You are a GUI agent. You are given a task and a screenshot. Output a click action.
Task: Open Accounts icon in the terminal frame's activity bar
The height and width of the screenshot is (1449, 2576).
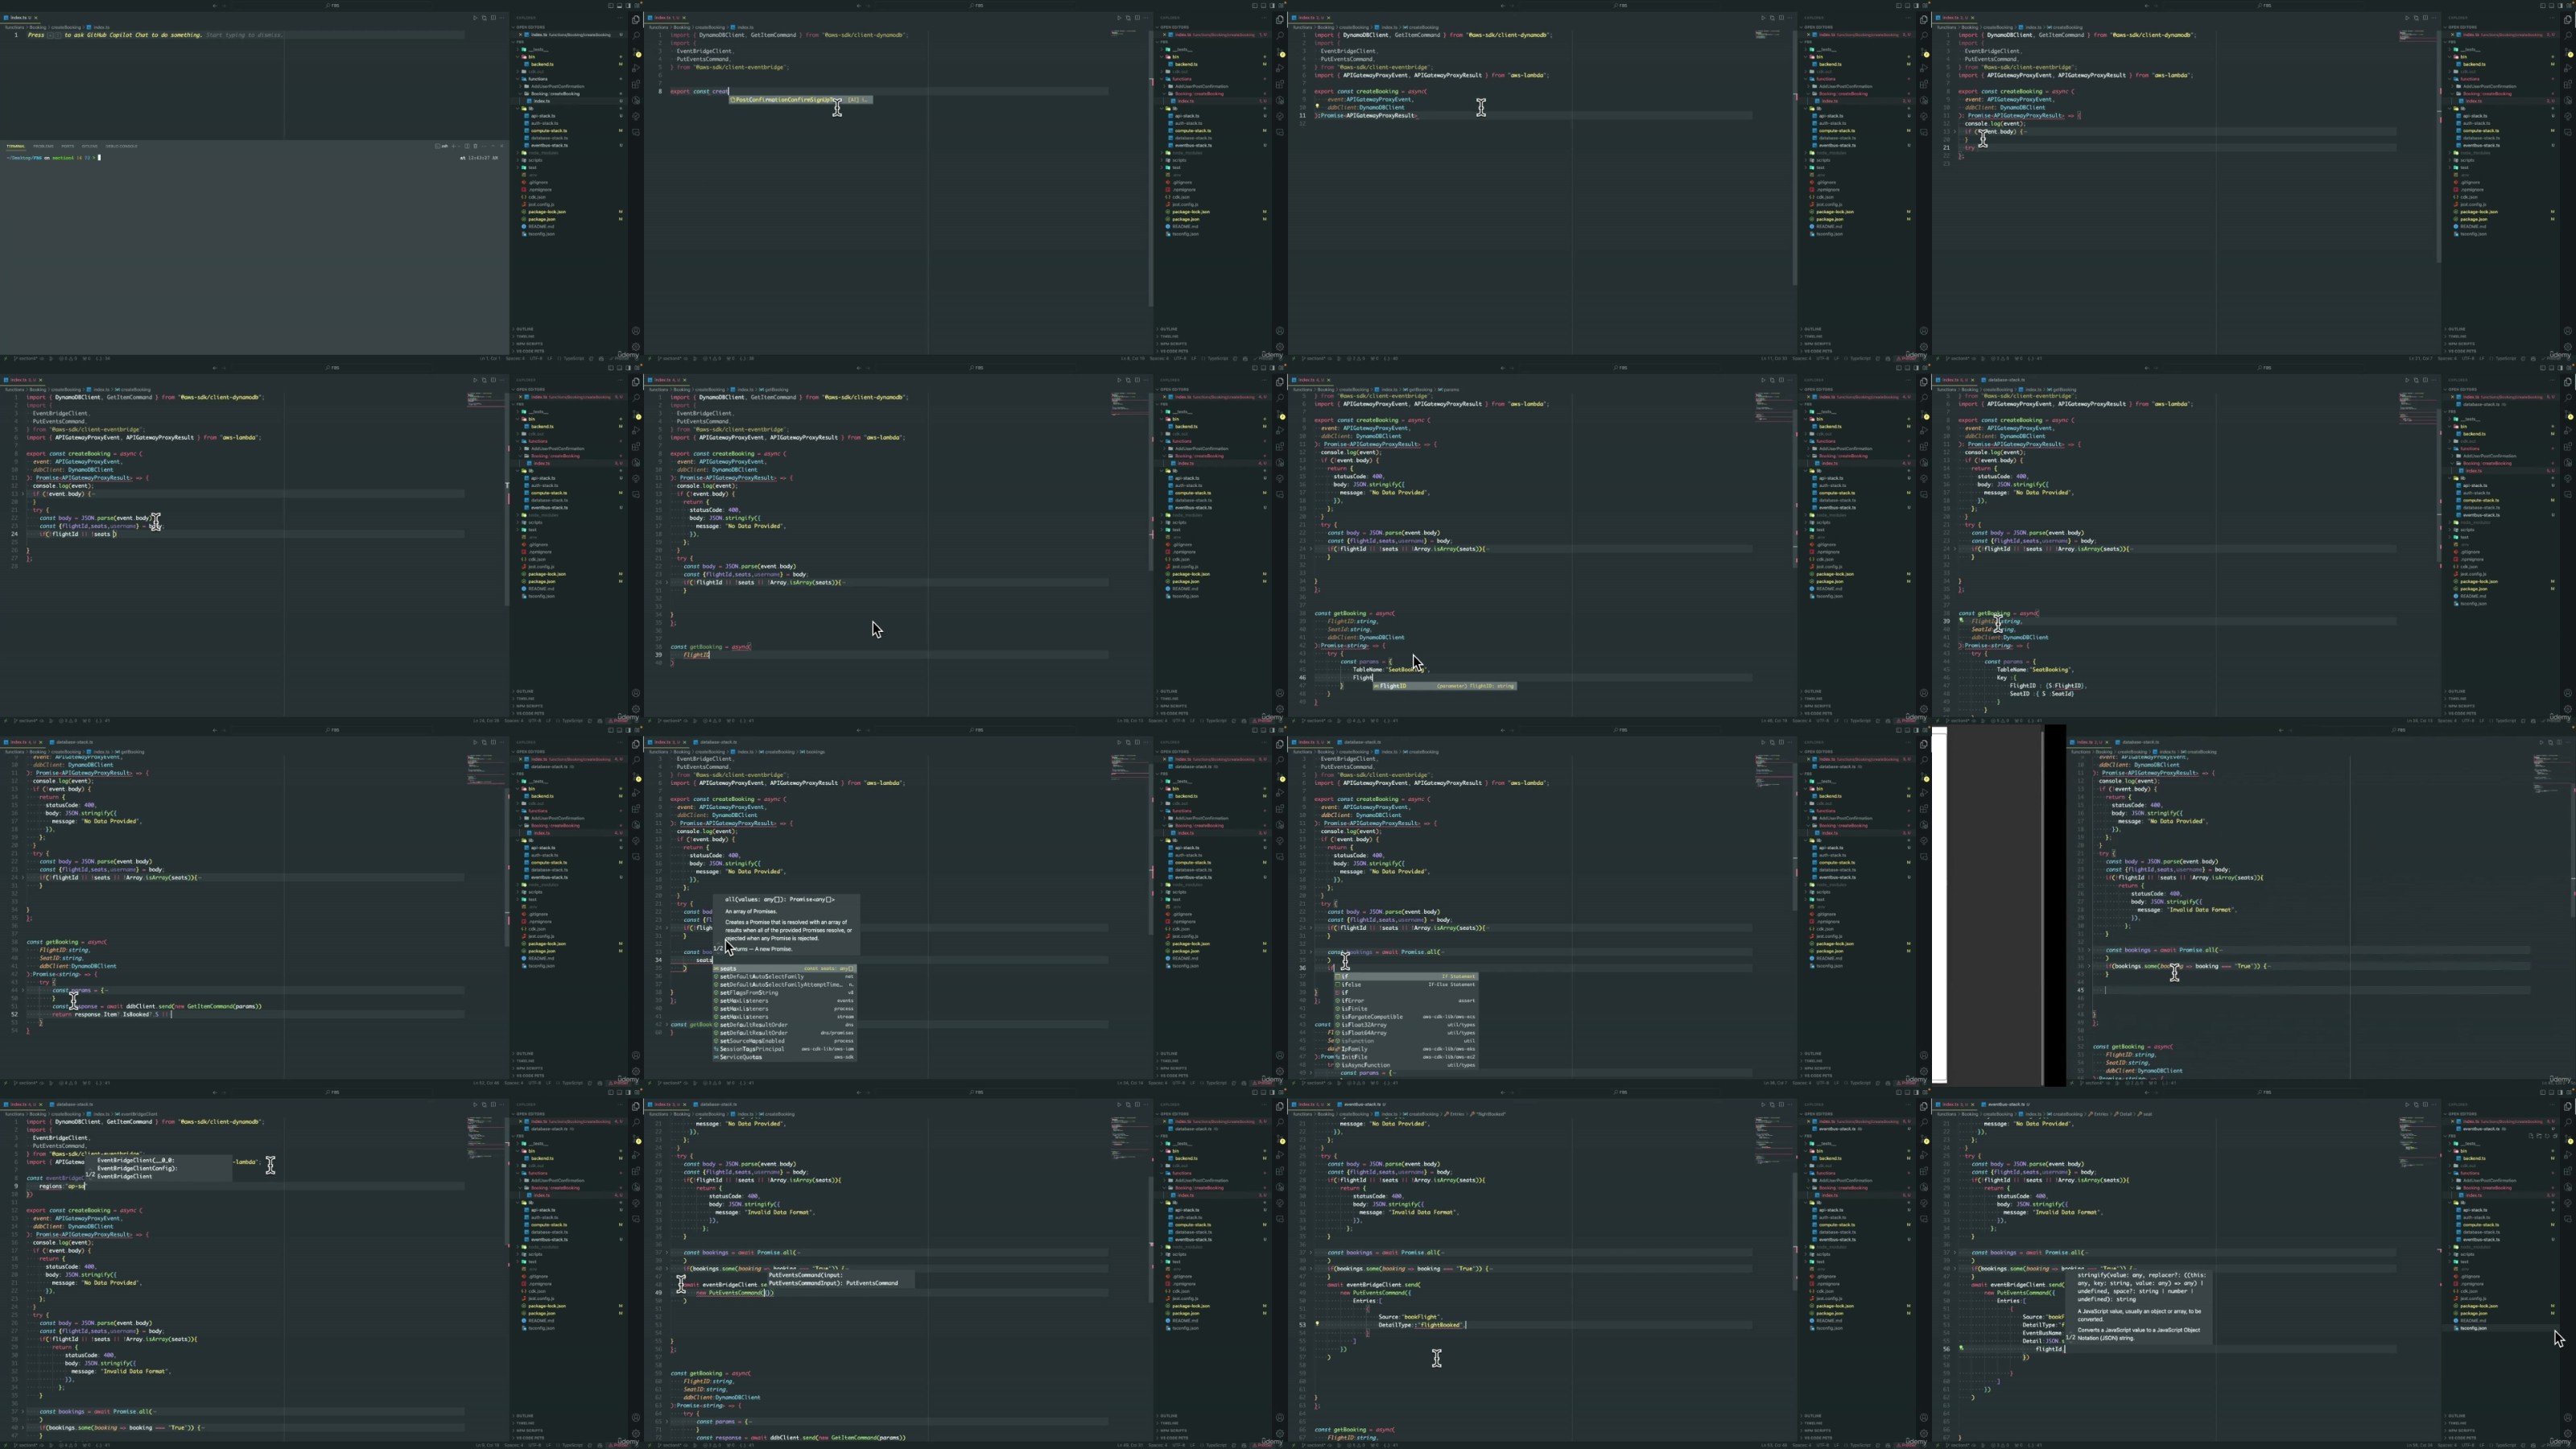pyautogui.click(x=637, y=331)
